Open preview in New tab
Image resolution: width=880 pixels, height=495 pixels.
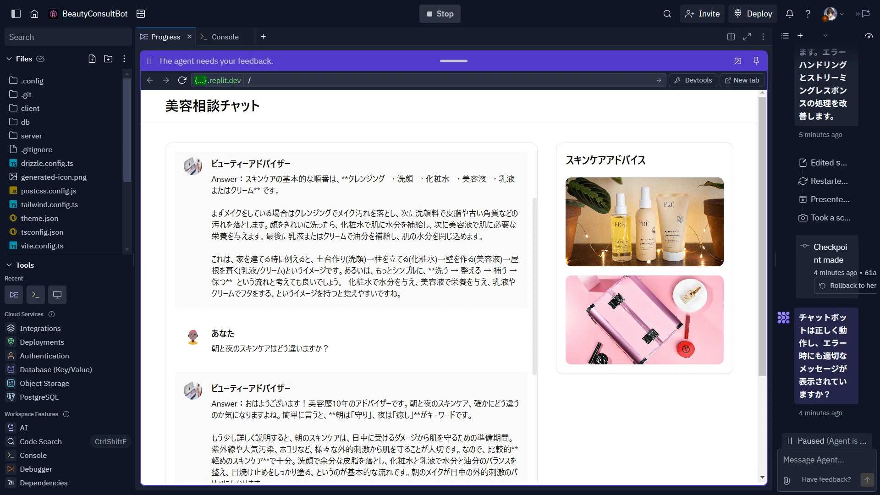click(x=742, y=80)
